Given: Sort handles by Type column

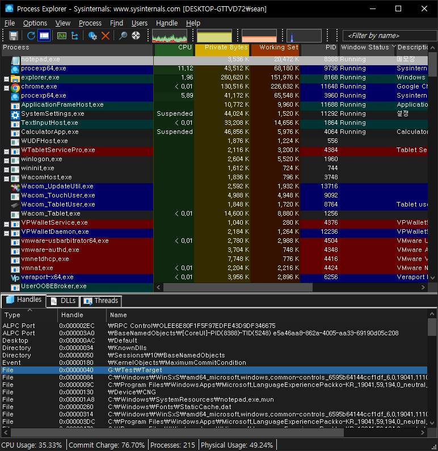Looking at the screenshot, I should (30, 315).
